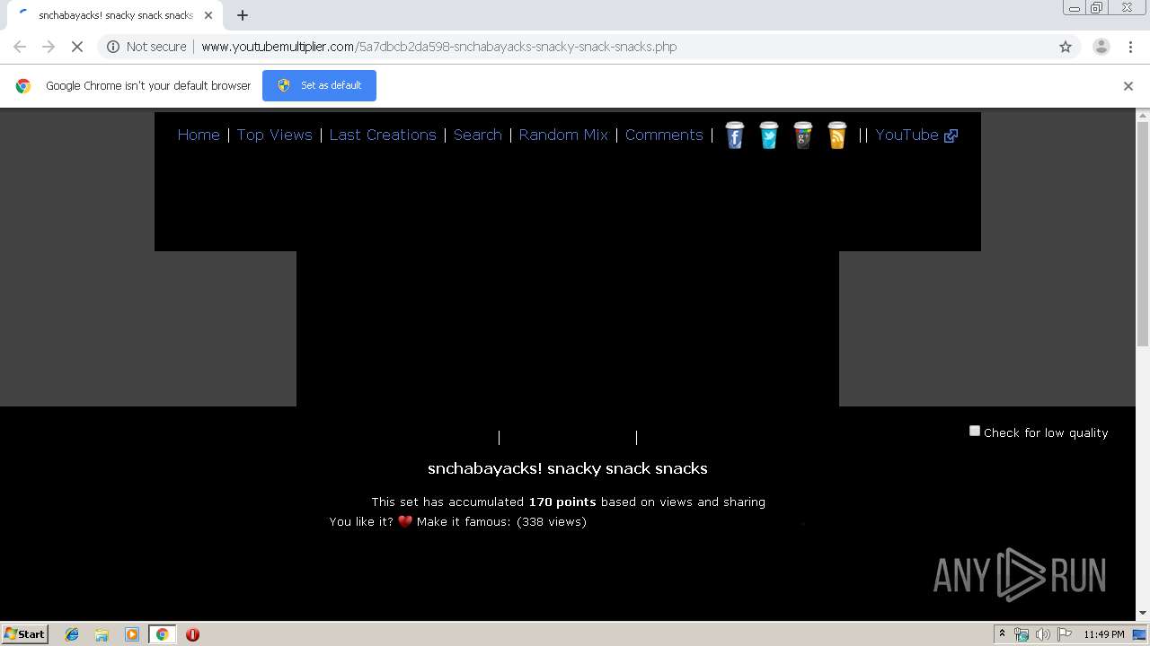Open the Top Views page

[x=275, y=135]
